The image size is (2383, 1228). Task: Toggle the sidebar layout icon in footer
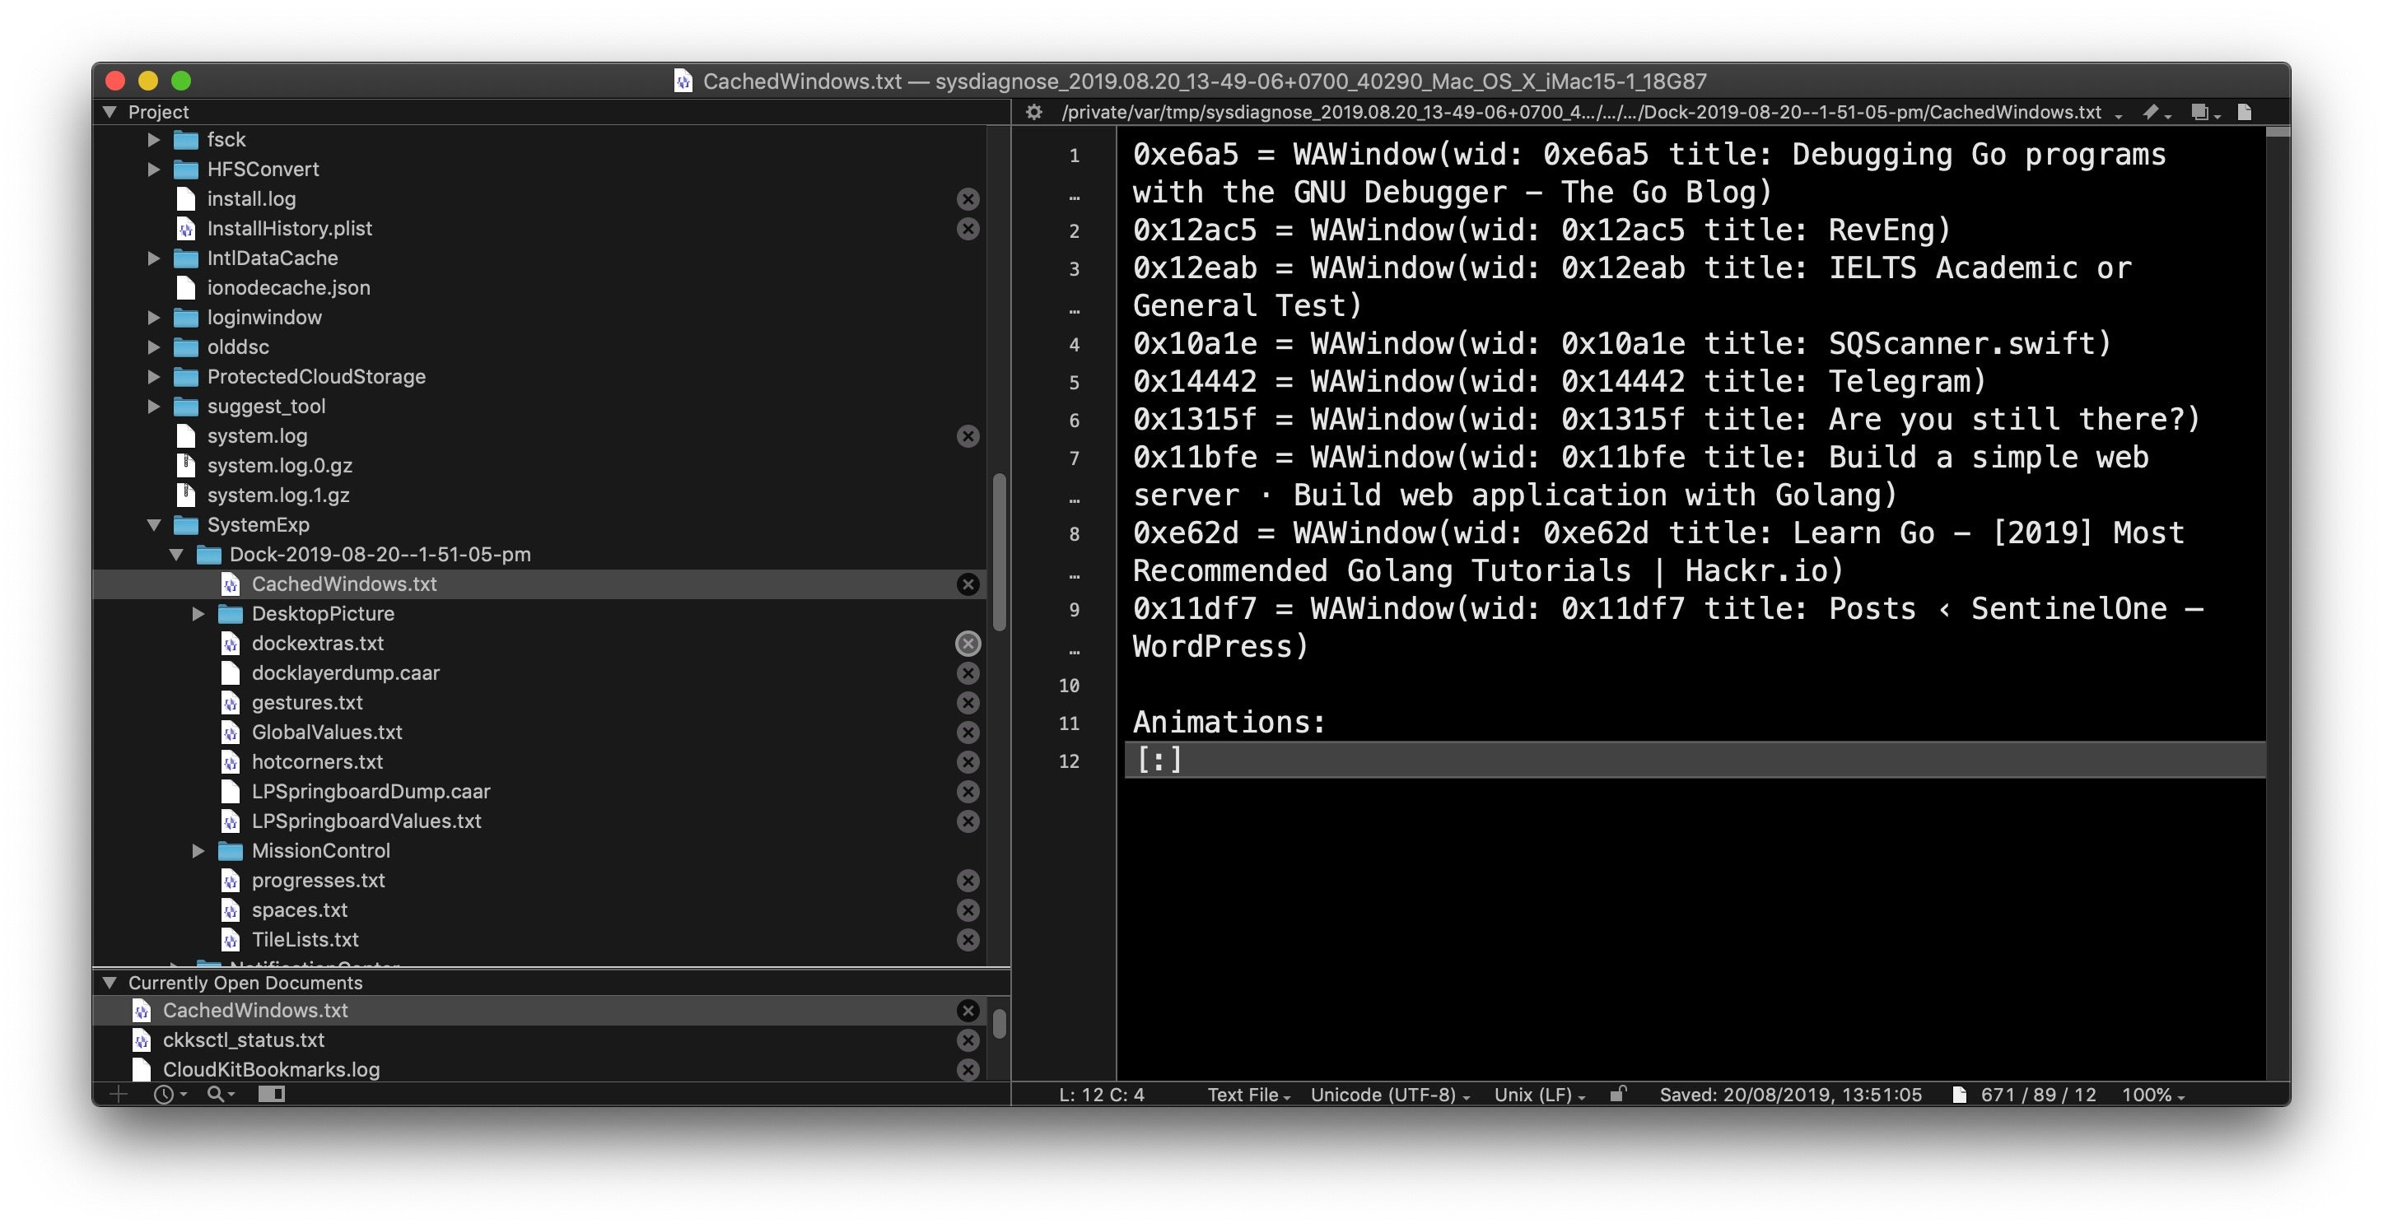pyautogui.click(x=271, y=1095)
